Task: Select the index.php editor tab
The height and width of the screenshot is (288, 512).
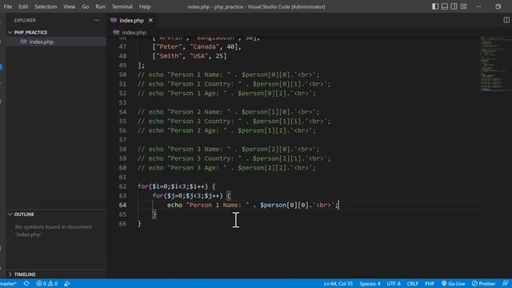Action: (131, 20)
